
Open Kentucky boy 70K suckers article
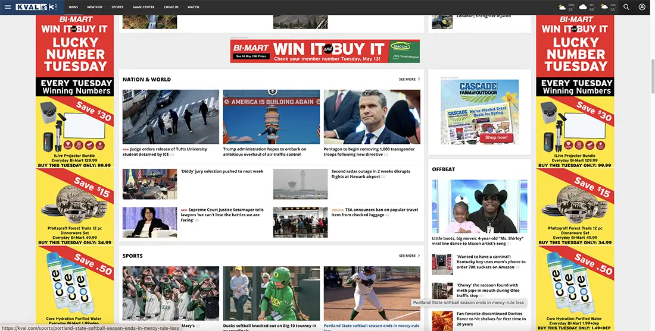491,262
